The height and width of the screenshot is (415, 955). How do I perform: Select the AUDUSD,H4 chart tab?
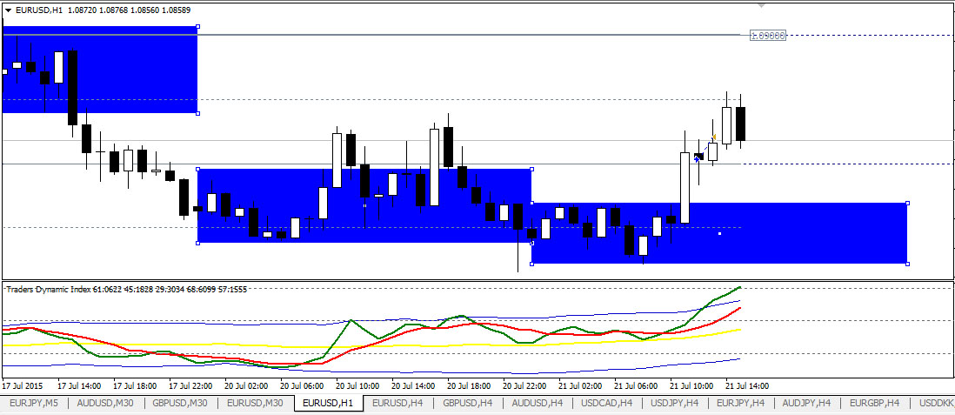538,404
